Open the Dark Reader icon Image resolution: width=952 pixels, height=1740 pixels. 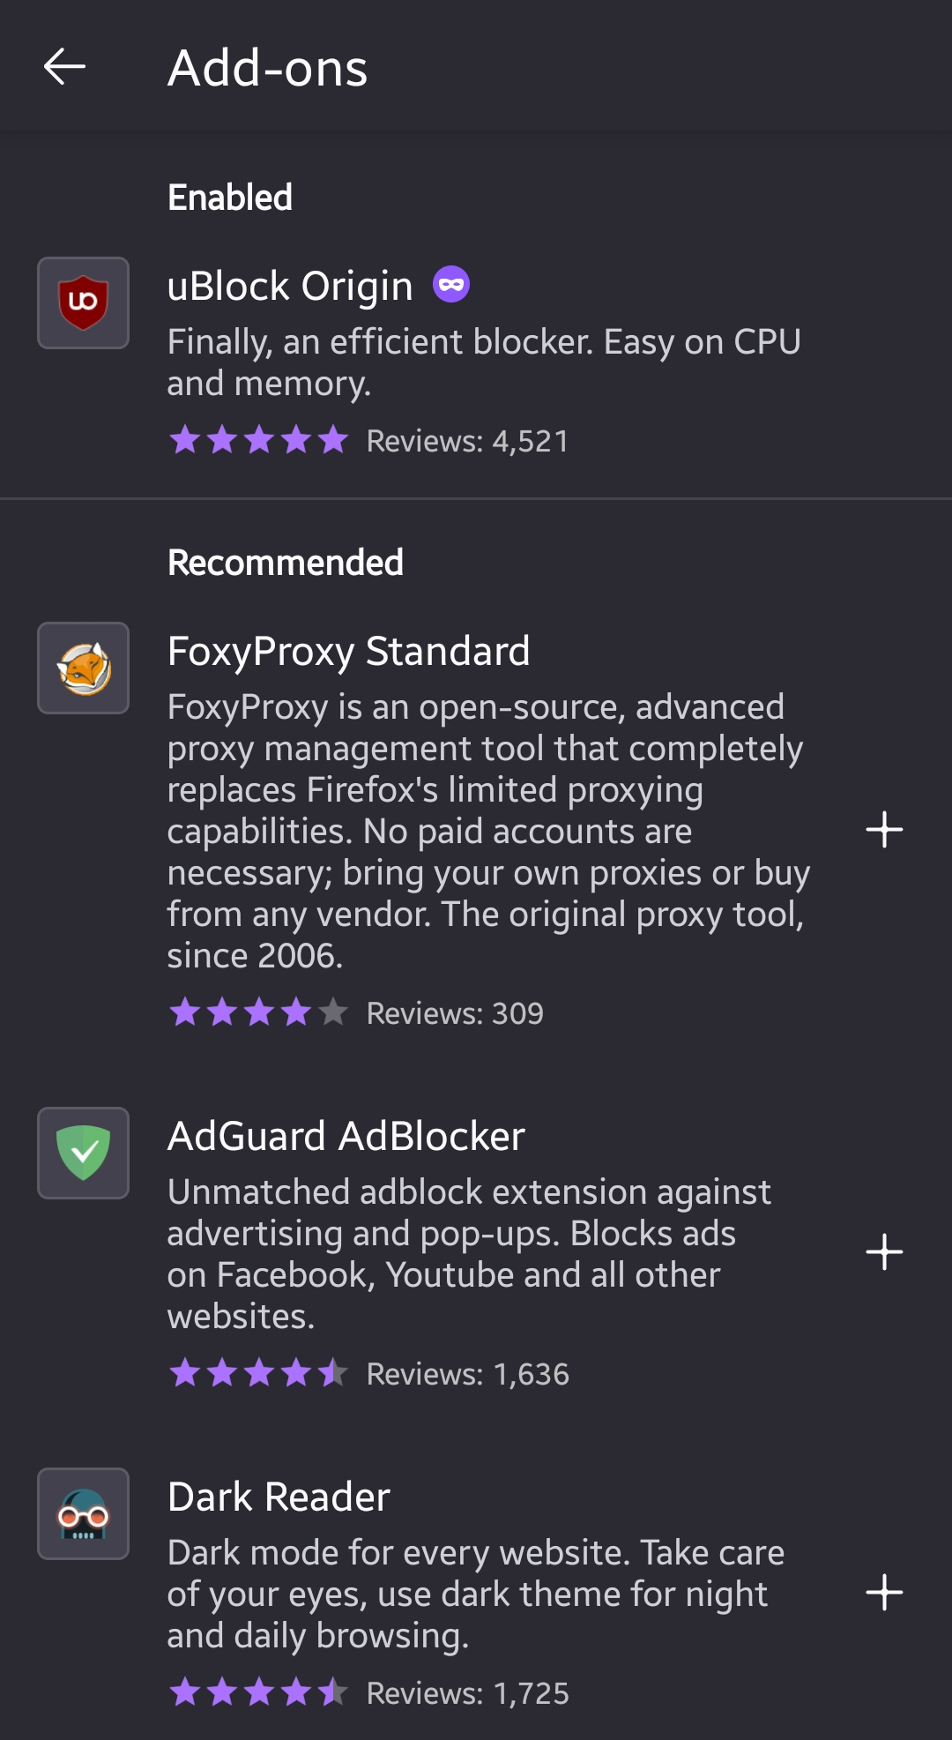tap(83, 1514)
